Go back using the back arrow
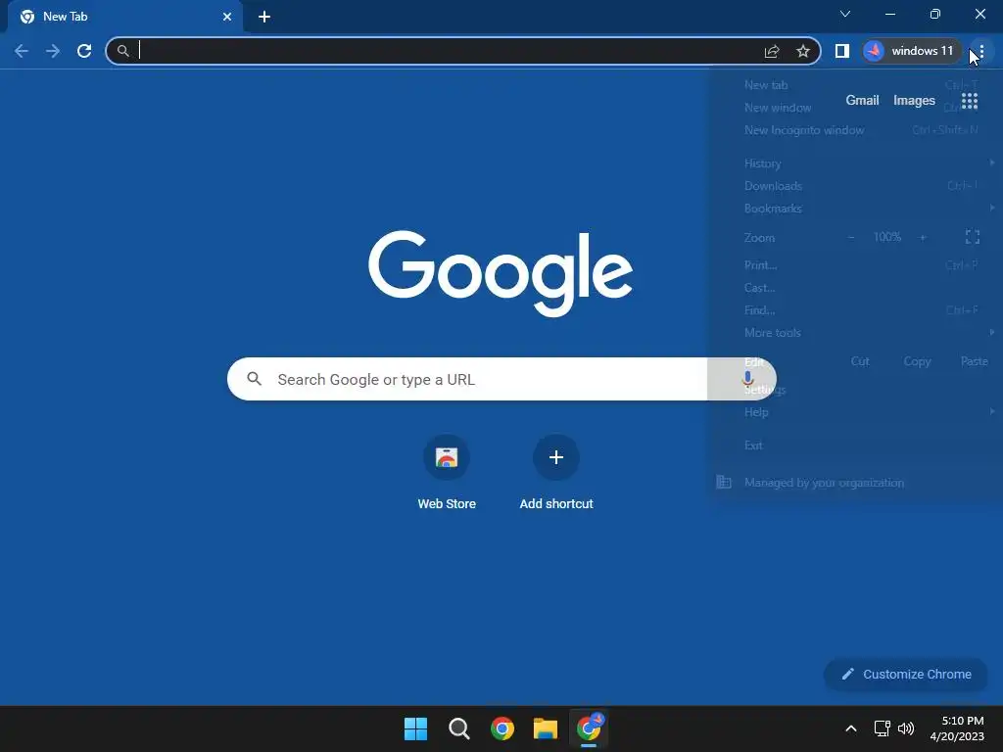Screen dimensions: 1003x752 pos(22,51)
